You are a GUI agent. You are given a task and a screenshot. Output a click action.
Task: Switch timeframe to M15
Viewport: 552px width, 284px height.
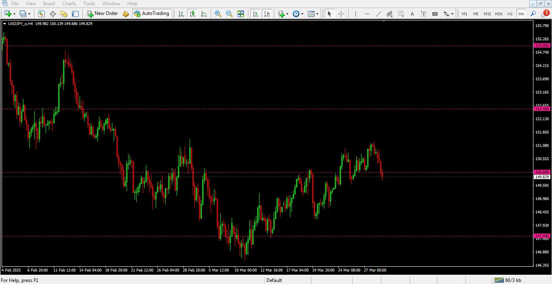(487, 14)
